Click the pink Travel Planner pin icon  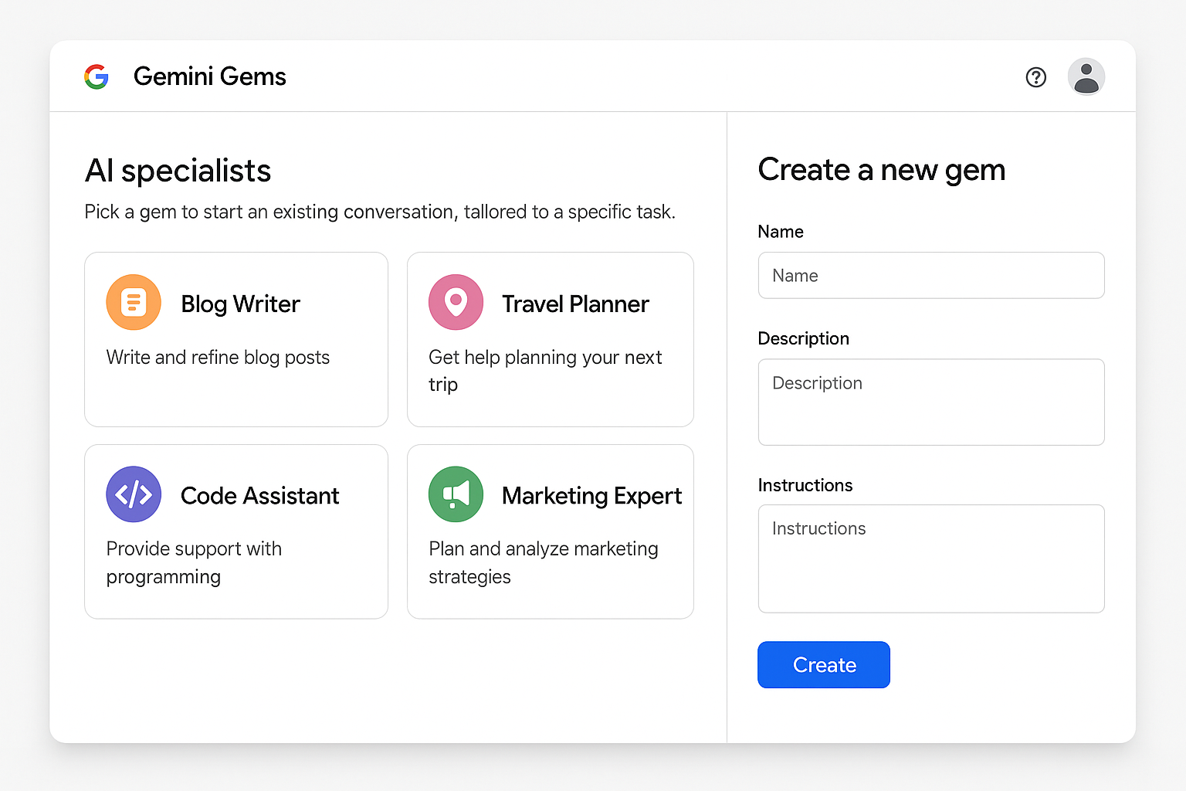pyautogui.click(x=456, y=302)
